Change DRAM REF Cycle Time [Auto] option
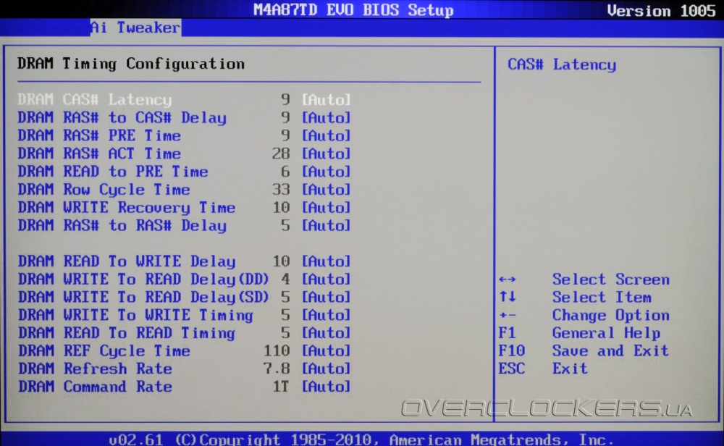 pos(326,351)
